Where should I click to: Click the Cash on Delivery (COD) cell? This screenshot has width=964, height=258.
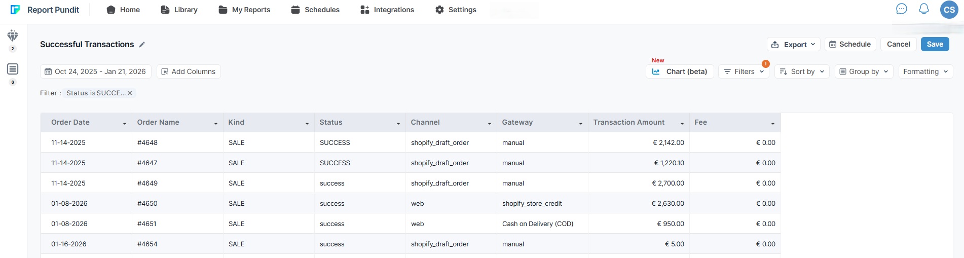click(542, 224)
